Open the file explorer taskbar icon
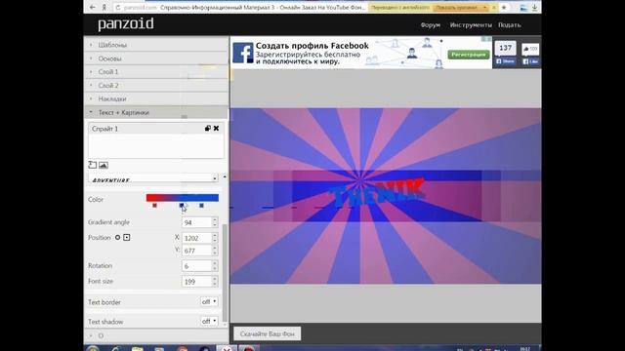625x351 pixels. coord(137,349)
